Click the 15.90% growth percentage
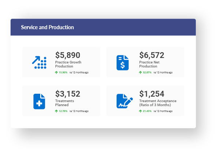 63,72
